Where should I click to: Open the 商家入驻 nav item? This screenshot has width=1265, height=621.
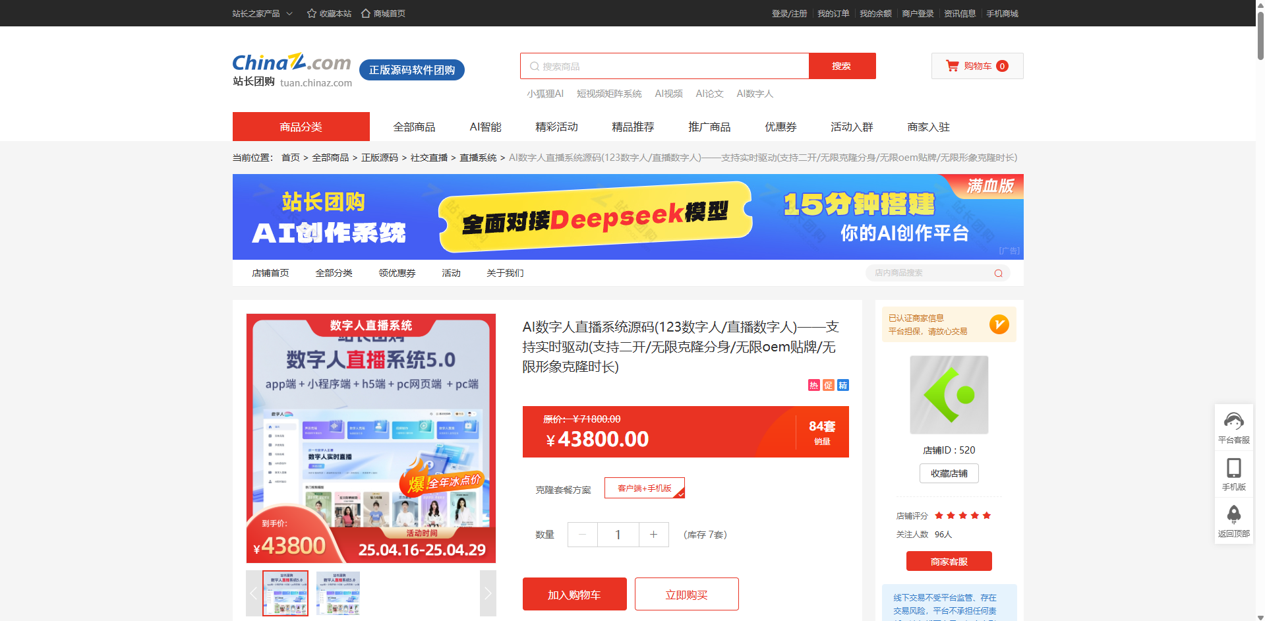click(929, 127)
